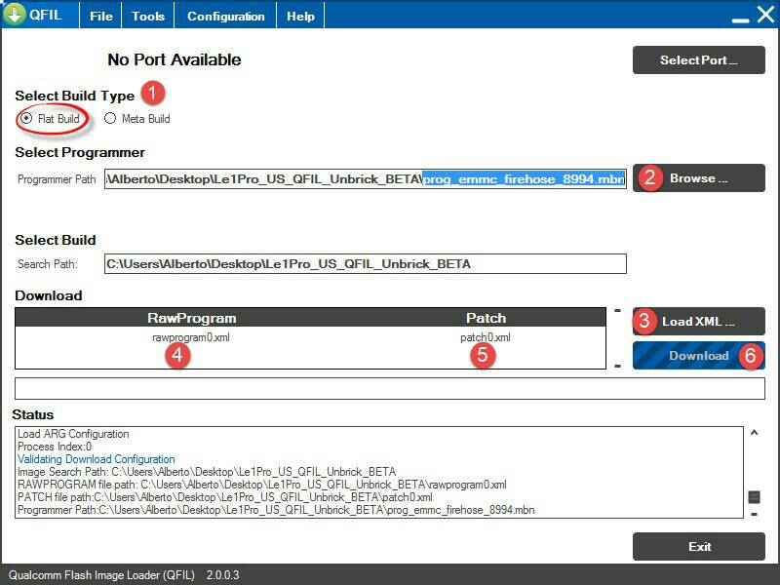This screenshot has height=585, width=780.
Task: Select the Meta Build radio button
Action: [110, 118]
